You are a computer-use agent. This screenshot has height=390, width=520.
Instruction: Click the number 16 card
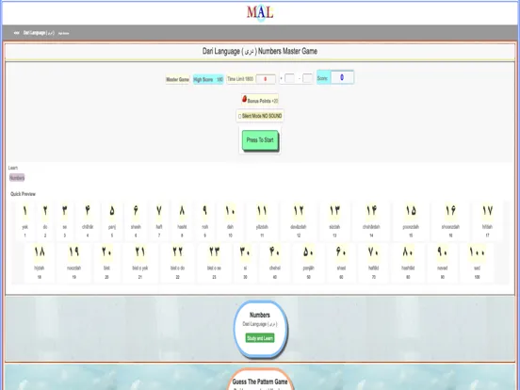click(450, 220)
